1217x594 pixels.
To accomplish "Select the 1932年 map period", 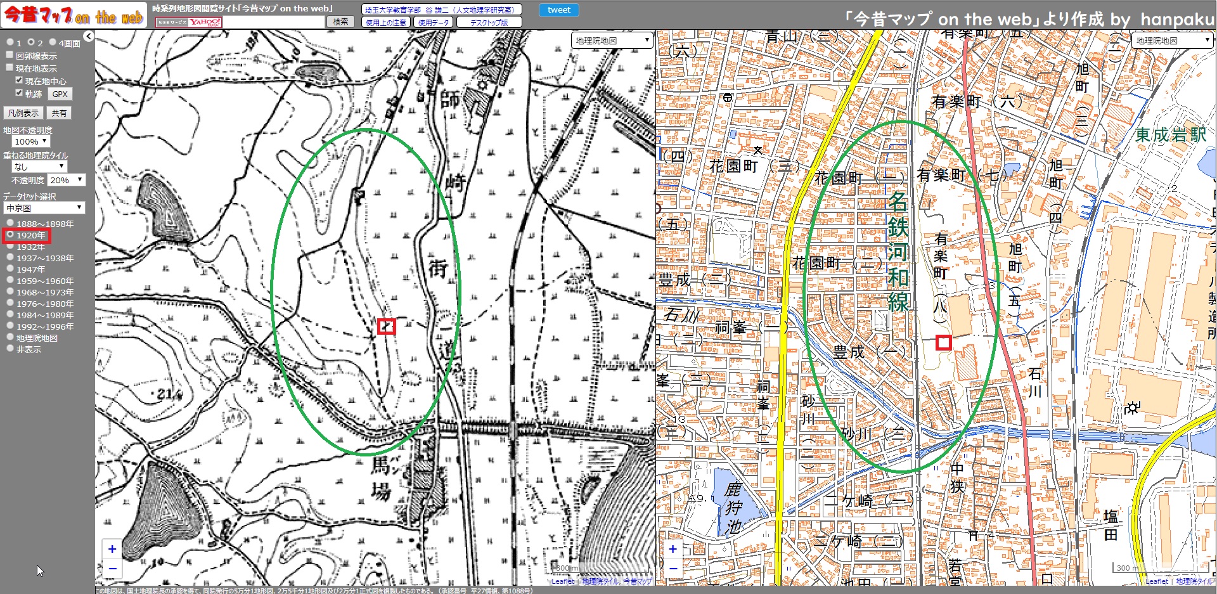I will [10, 246].
